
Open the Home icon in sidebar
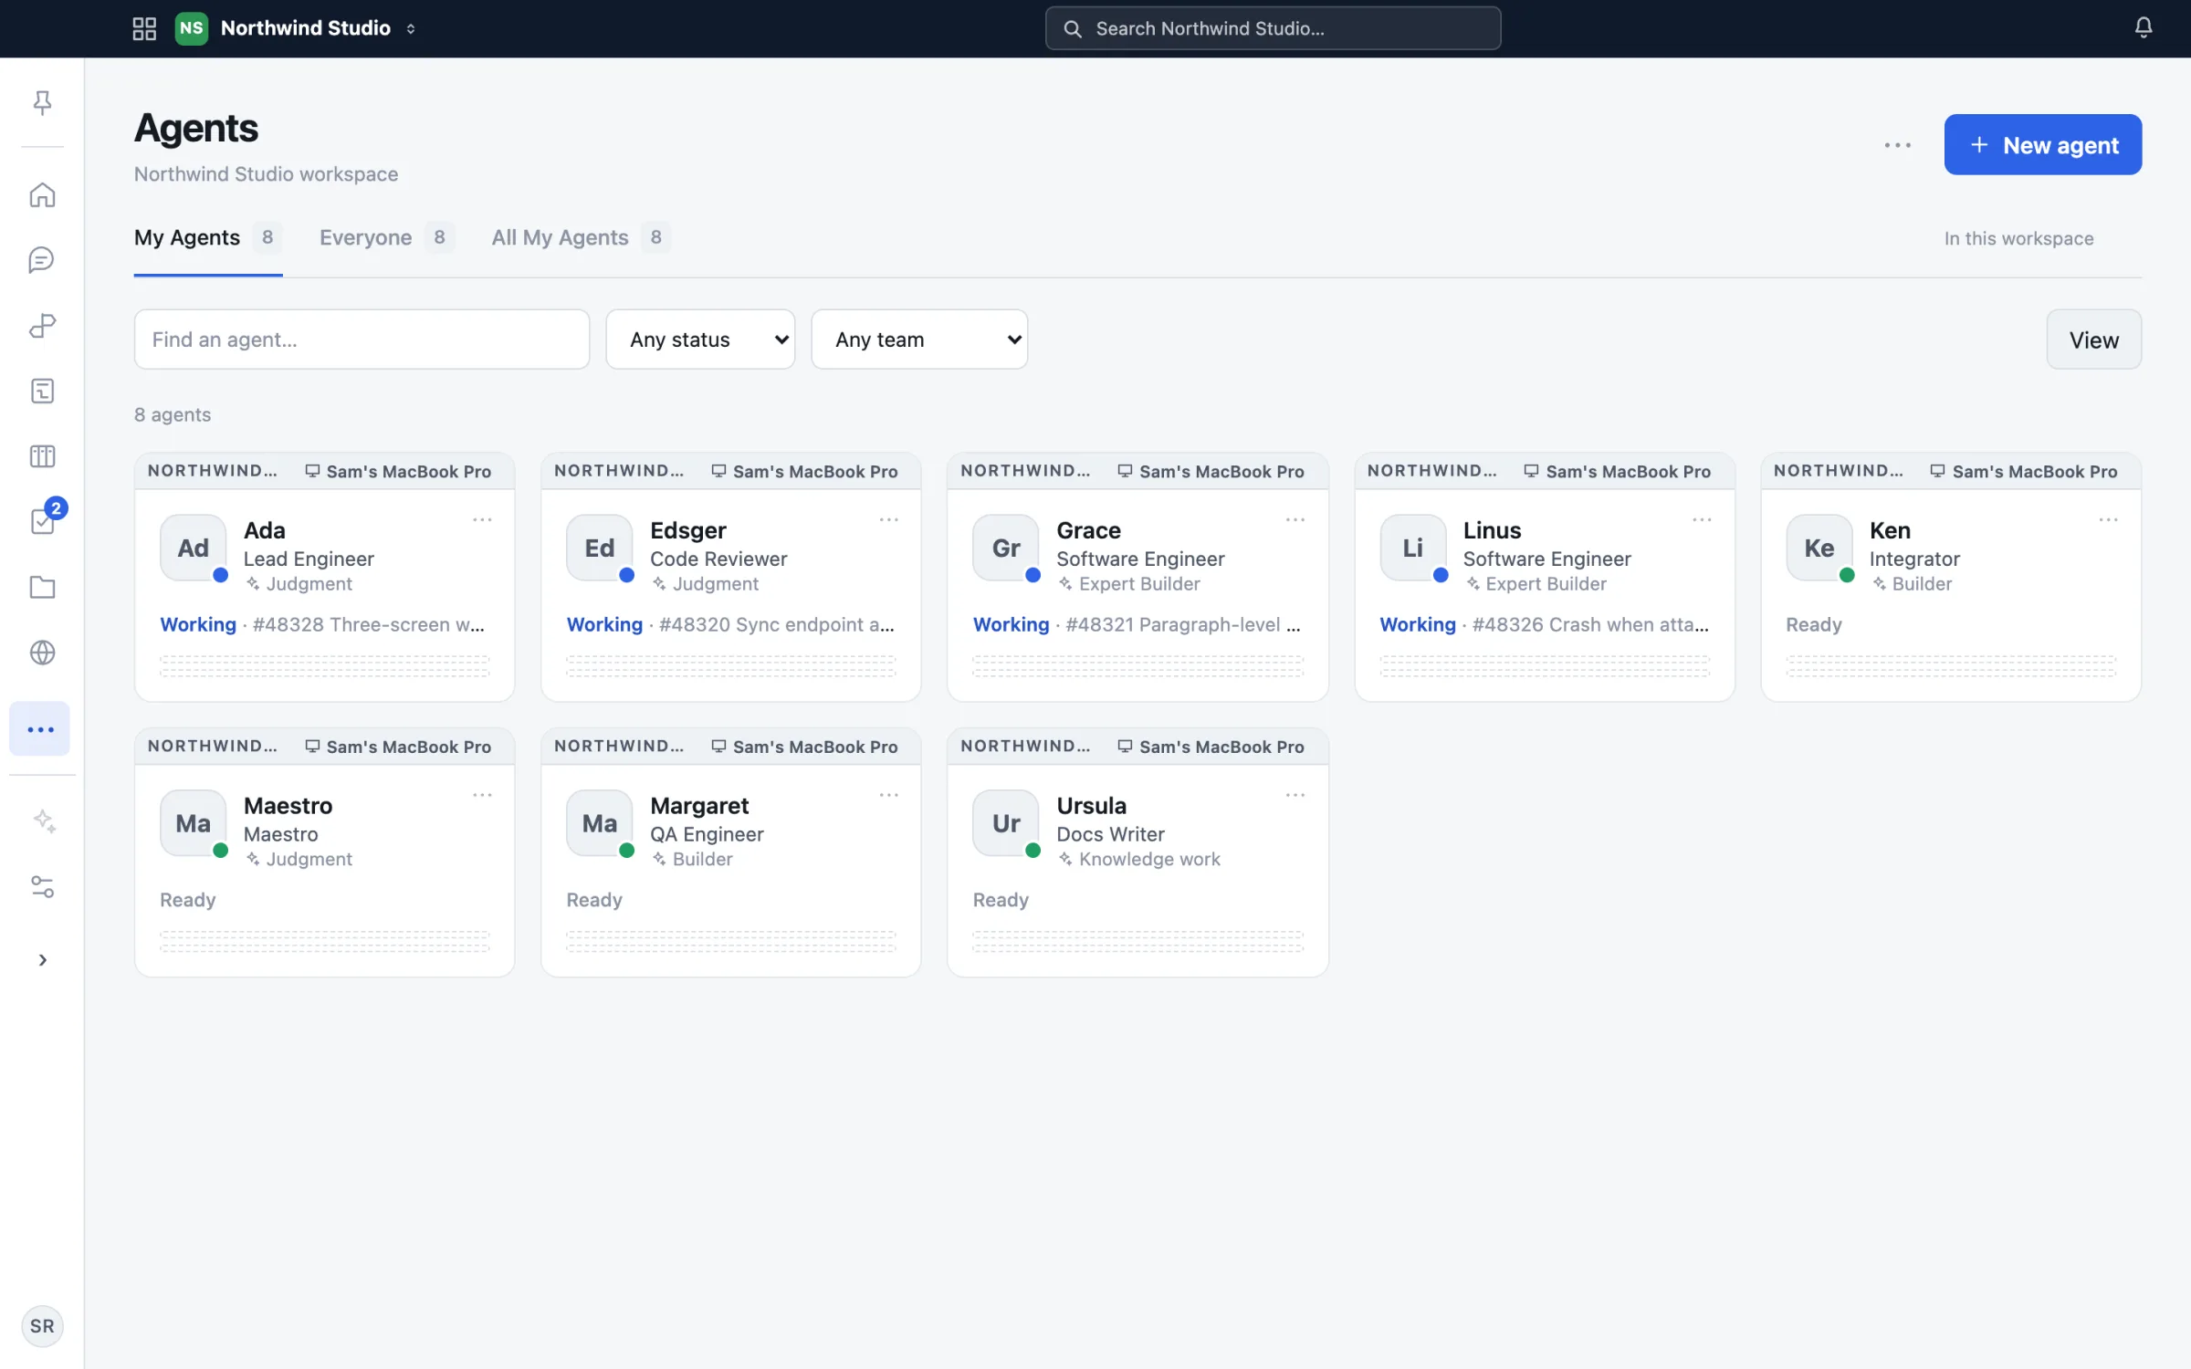42,194
